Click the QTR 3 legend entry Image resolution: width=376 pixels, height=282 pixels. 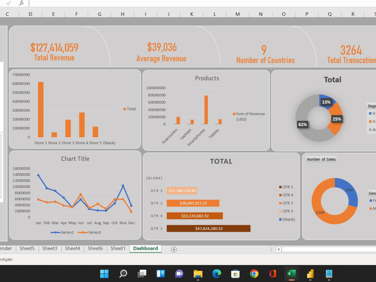click(286, 211)
